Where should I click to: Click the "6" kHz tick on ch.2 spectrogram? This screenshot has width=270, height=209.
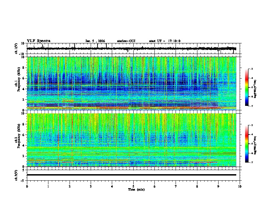[24, 135]
